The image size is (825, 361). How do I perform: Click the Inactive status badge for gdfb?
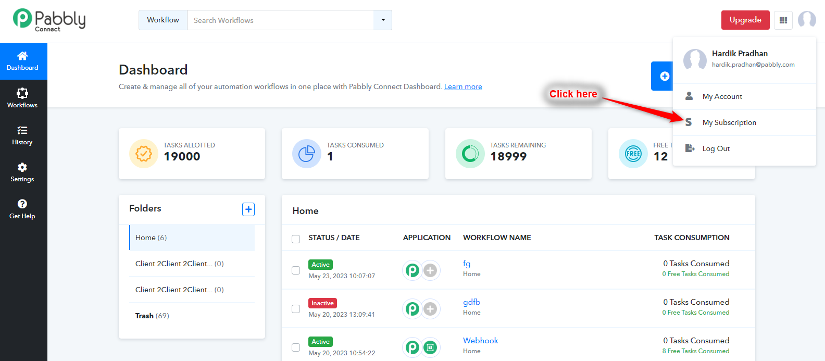click(x=322, y=303)
